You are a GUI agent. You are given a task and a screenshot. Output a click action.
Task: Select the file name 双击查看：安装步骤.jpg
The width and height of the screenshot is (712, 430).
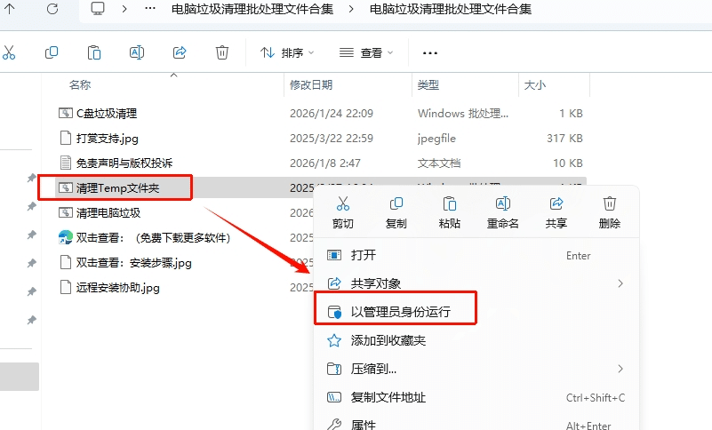134,262
